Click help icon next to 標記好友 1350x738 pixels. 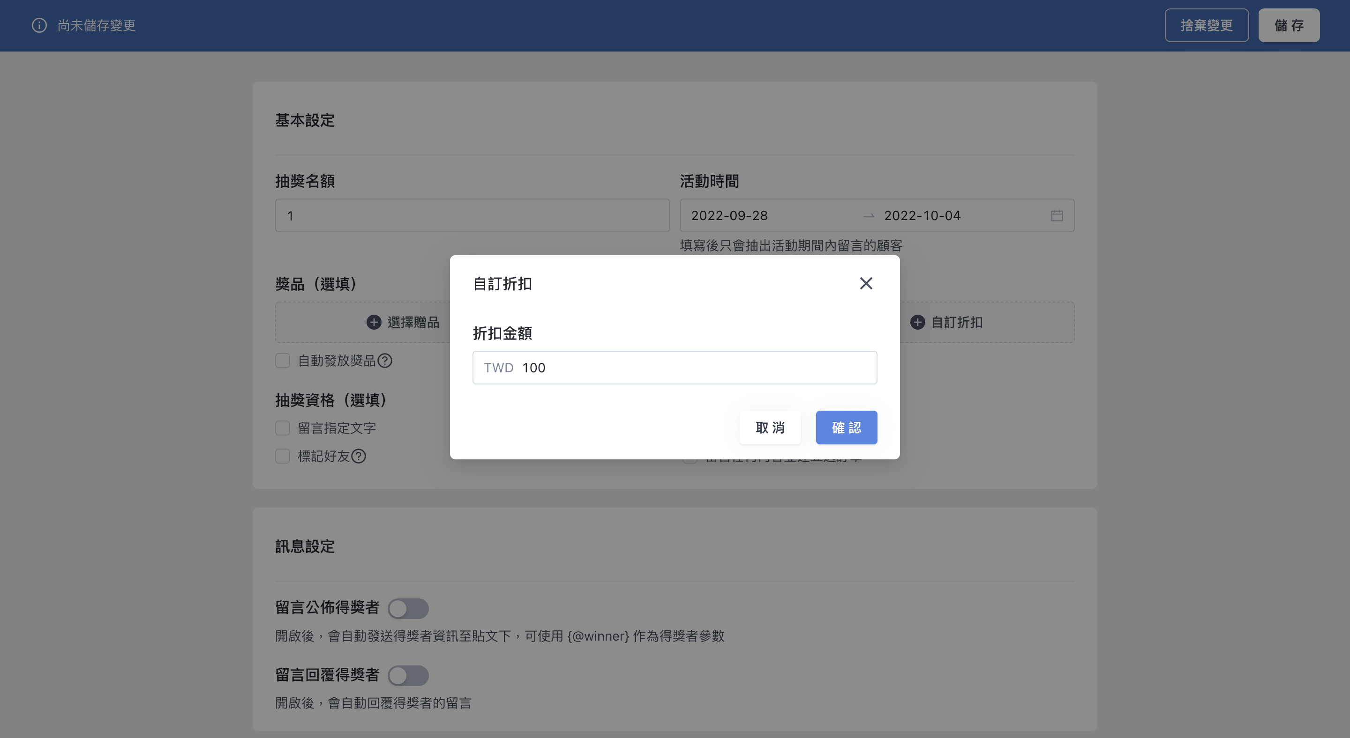pos(359,456)
